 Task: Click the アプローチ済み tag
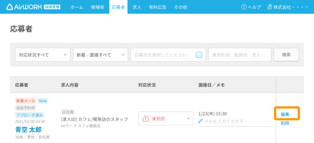coord(30,115)
